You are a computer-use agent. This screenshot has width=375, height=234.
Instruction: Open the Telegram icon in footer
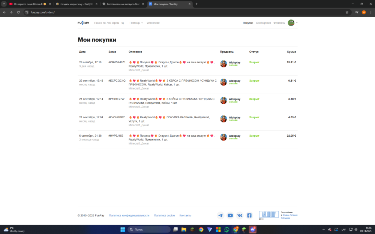pos(220,215)
